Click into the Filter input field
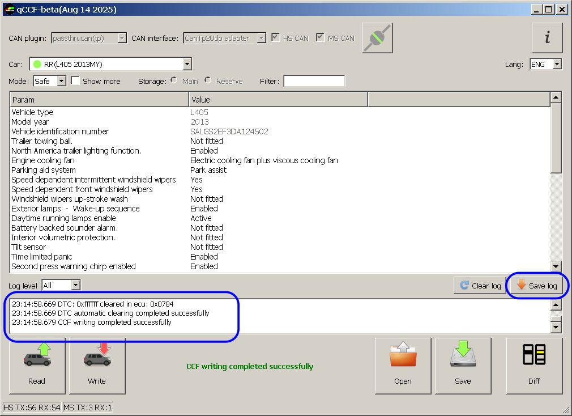 coord(314,81)
